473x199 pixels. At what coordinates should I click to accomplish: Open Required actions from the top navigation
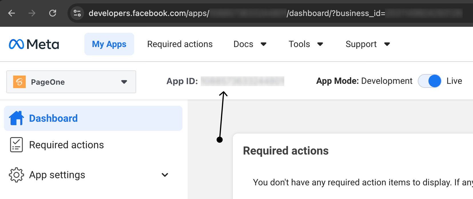click(x=180, y=44)
